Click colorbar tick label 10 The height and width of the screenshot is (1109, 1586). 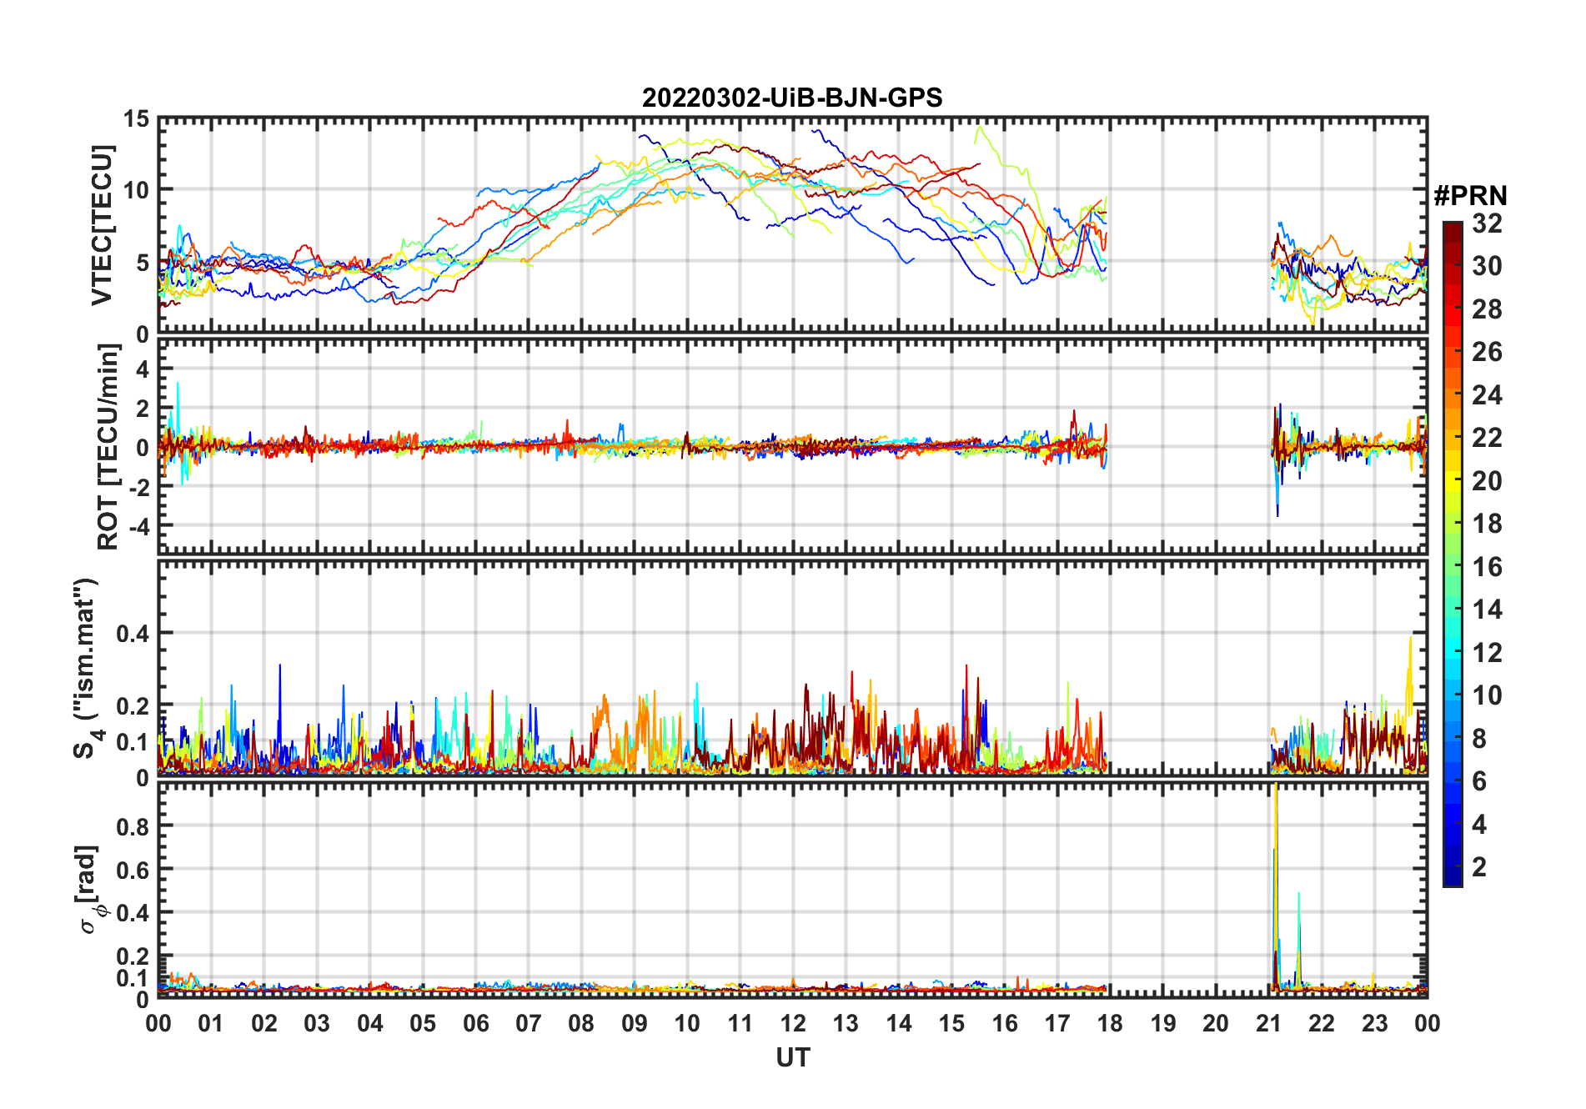coord(1487,695)
